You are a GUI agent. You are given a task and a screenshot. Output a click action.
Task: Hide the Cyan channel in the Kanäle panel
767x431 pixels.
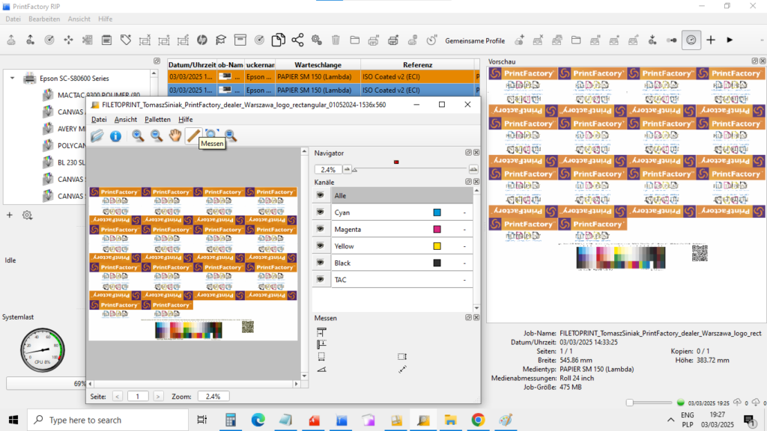click(x=321, y=212)
